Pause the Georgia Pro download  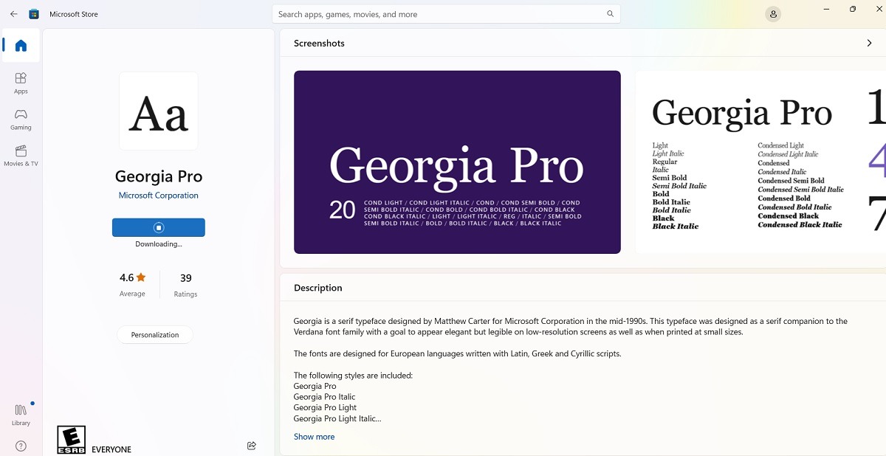click(158, 227)
